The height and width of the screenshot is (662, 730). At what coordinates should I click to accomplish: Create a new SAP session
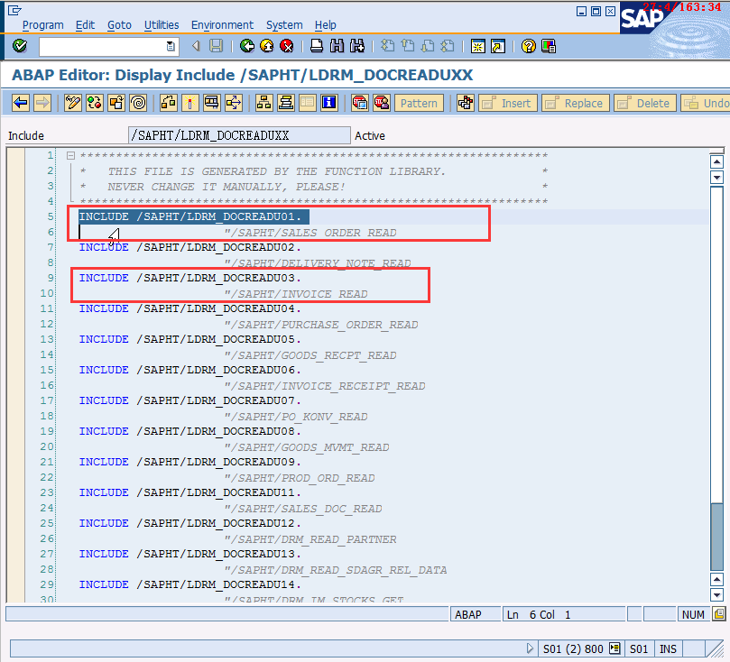click(x=477, y=46)
